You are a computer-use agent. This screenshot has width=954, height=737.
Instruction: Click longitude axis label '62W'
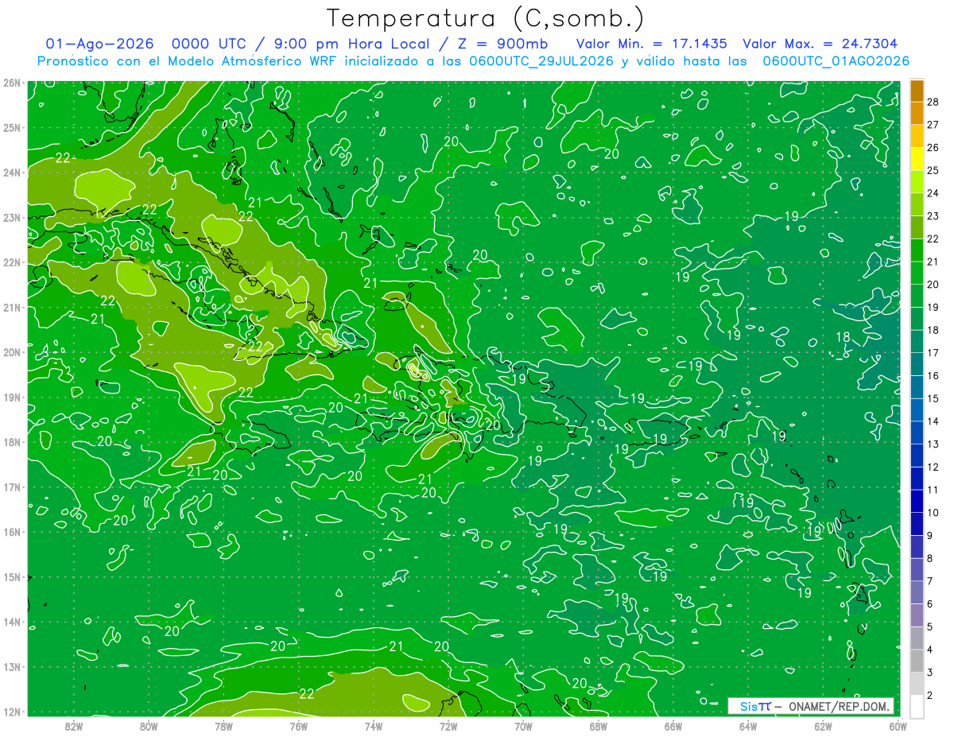tap(823, 726)
